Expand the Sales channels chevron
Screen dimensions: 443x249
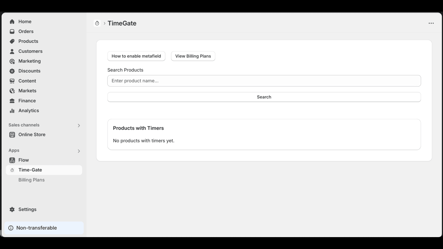pos(79,126)
